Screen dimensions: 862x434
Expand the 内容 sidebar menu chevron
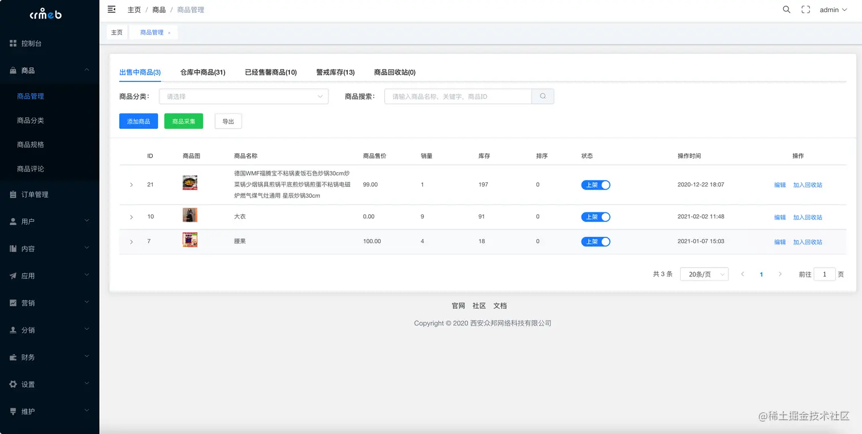87,248
